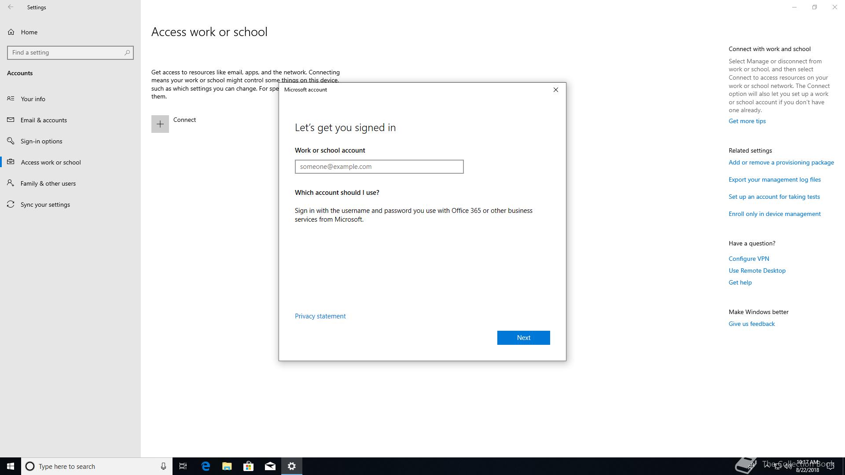Launch Microsoft Store from the taskbar
The width and height of the screenshot is (845, 475).
pos(249,466)
